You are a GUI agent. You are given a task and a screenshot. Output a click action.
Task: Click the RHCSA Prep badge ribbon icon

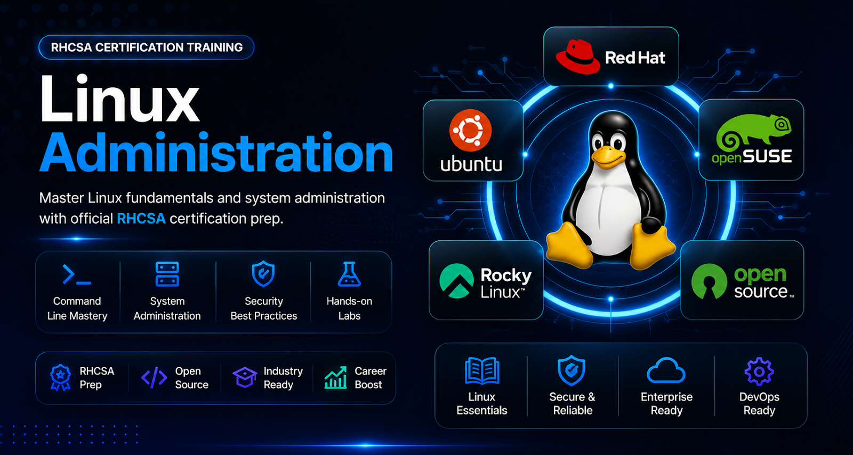[60, 378]
